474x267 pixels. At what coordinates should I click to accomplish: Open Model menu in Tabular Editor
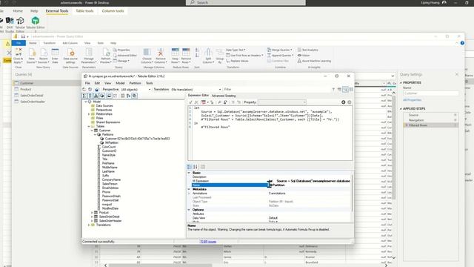(x=120, y=83)
